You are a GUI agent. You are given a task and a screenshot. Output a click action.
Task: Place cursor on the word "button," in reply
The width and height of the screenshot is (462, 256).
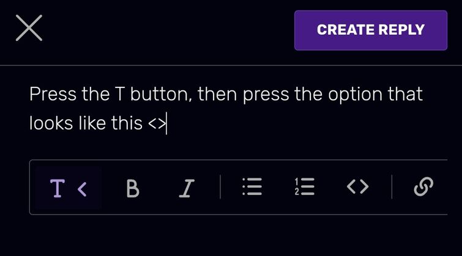pos(161,94)
